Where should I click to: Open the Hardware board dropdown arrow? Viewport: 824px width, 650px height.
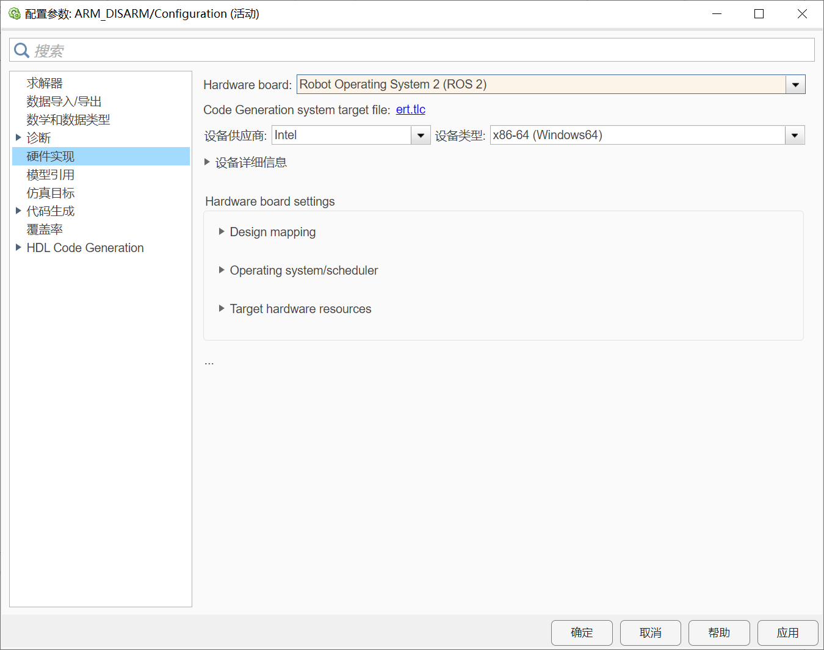[795, 85]
